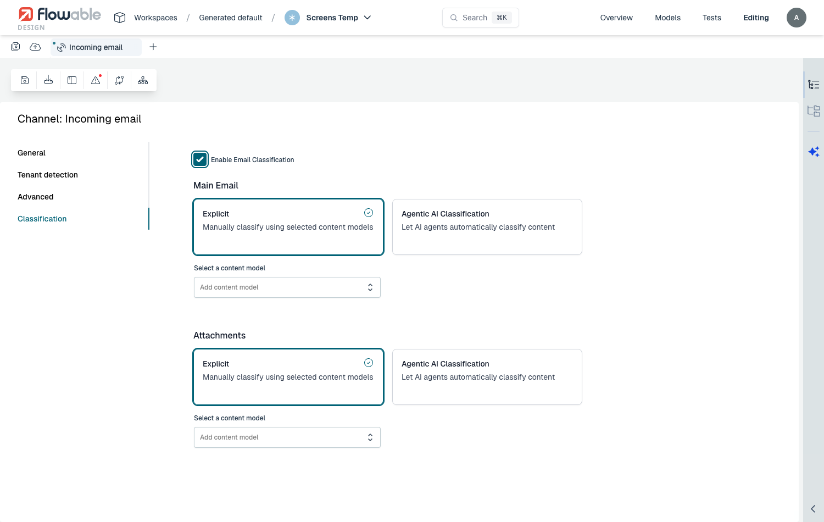Open Attachments content model dropdown
This screenshot has width=824, height=522.
point(287,437)
